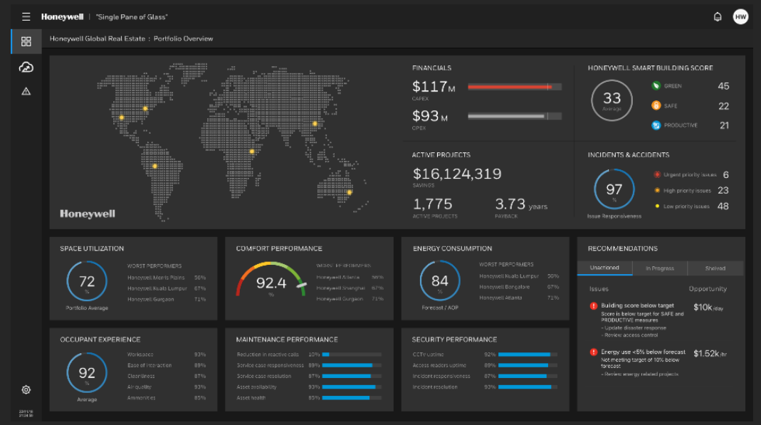Screen dimensions: 761x425
Task: Open the hamburger menu icon
Action: 26,17
